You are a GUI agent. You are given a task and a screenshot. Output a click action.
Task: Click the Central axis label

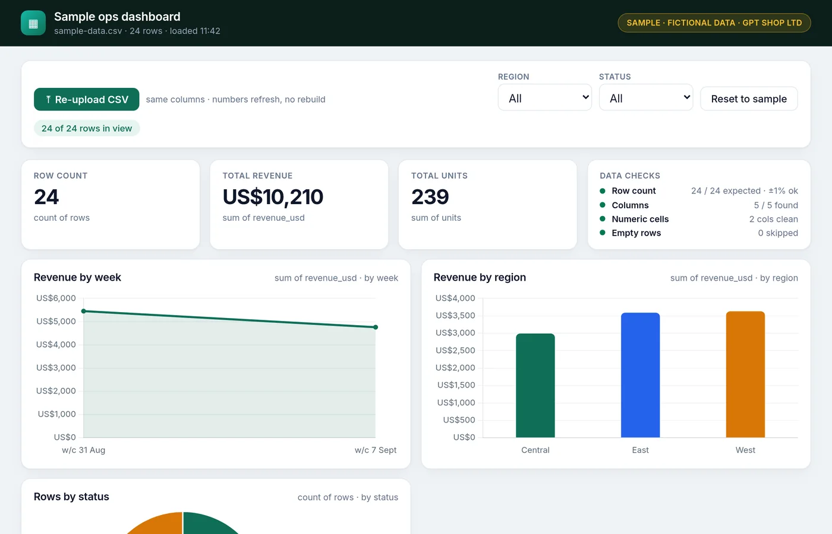[x=535, y=450]
